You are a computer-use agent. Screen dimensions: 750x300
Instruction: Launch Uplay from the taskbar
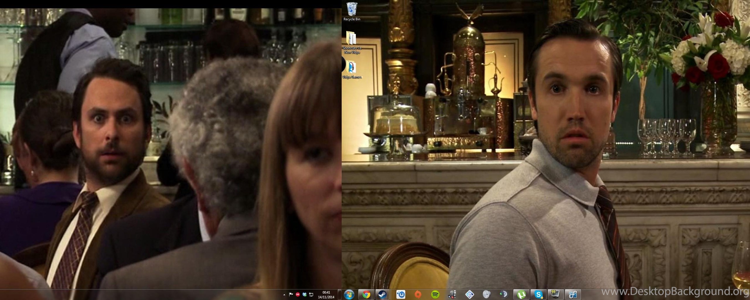click(x=400, y=294)
